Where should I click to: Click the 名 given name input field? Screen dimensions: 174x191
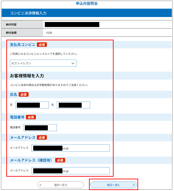[x=73, y=105]
